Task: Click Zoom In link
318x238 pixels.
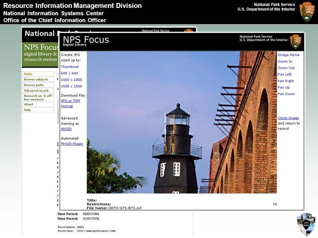Action: coord(285,61)
